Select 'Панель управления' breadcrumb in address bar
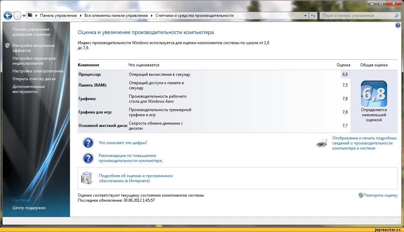Viewport: 404px width, 232px height. tap(58, 15)
